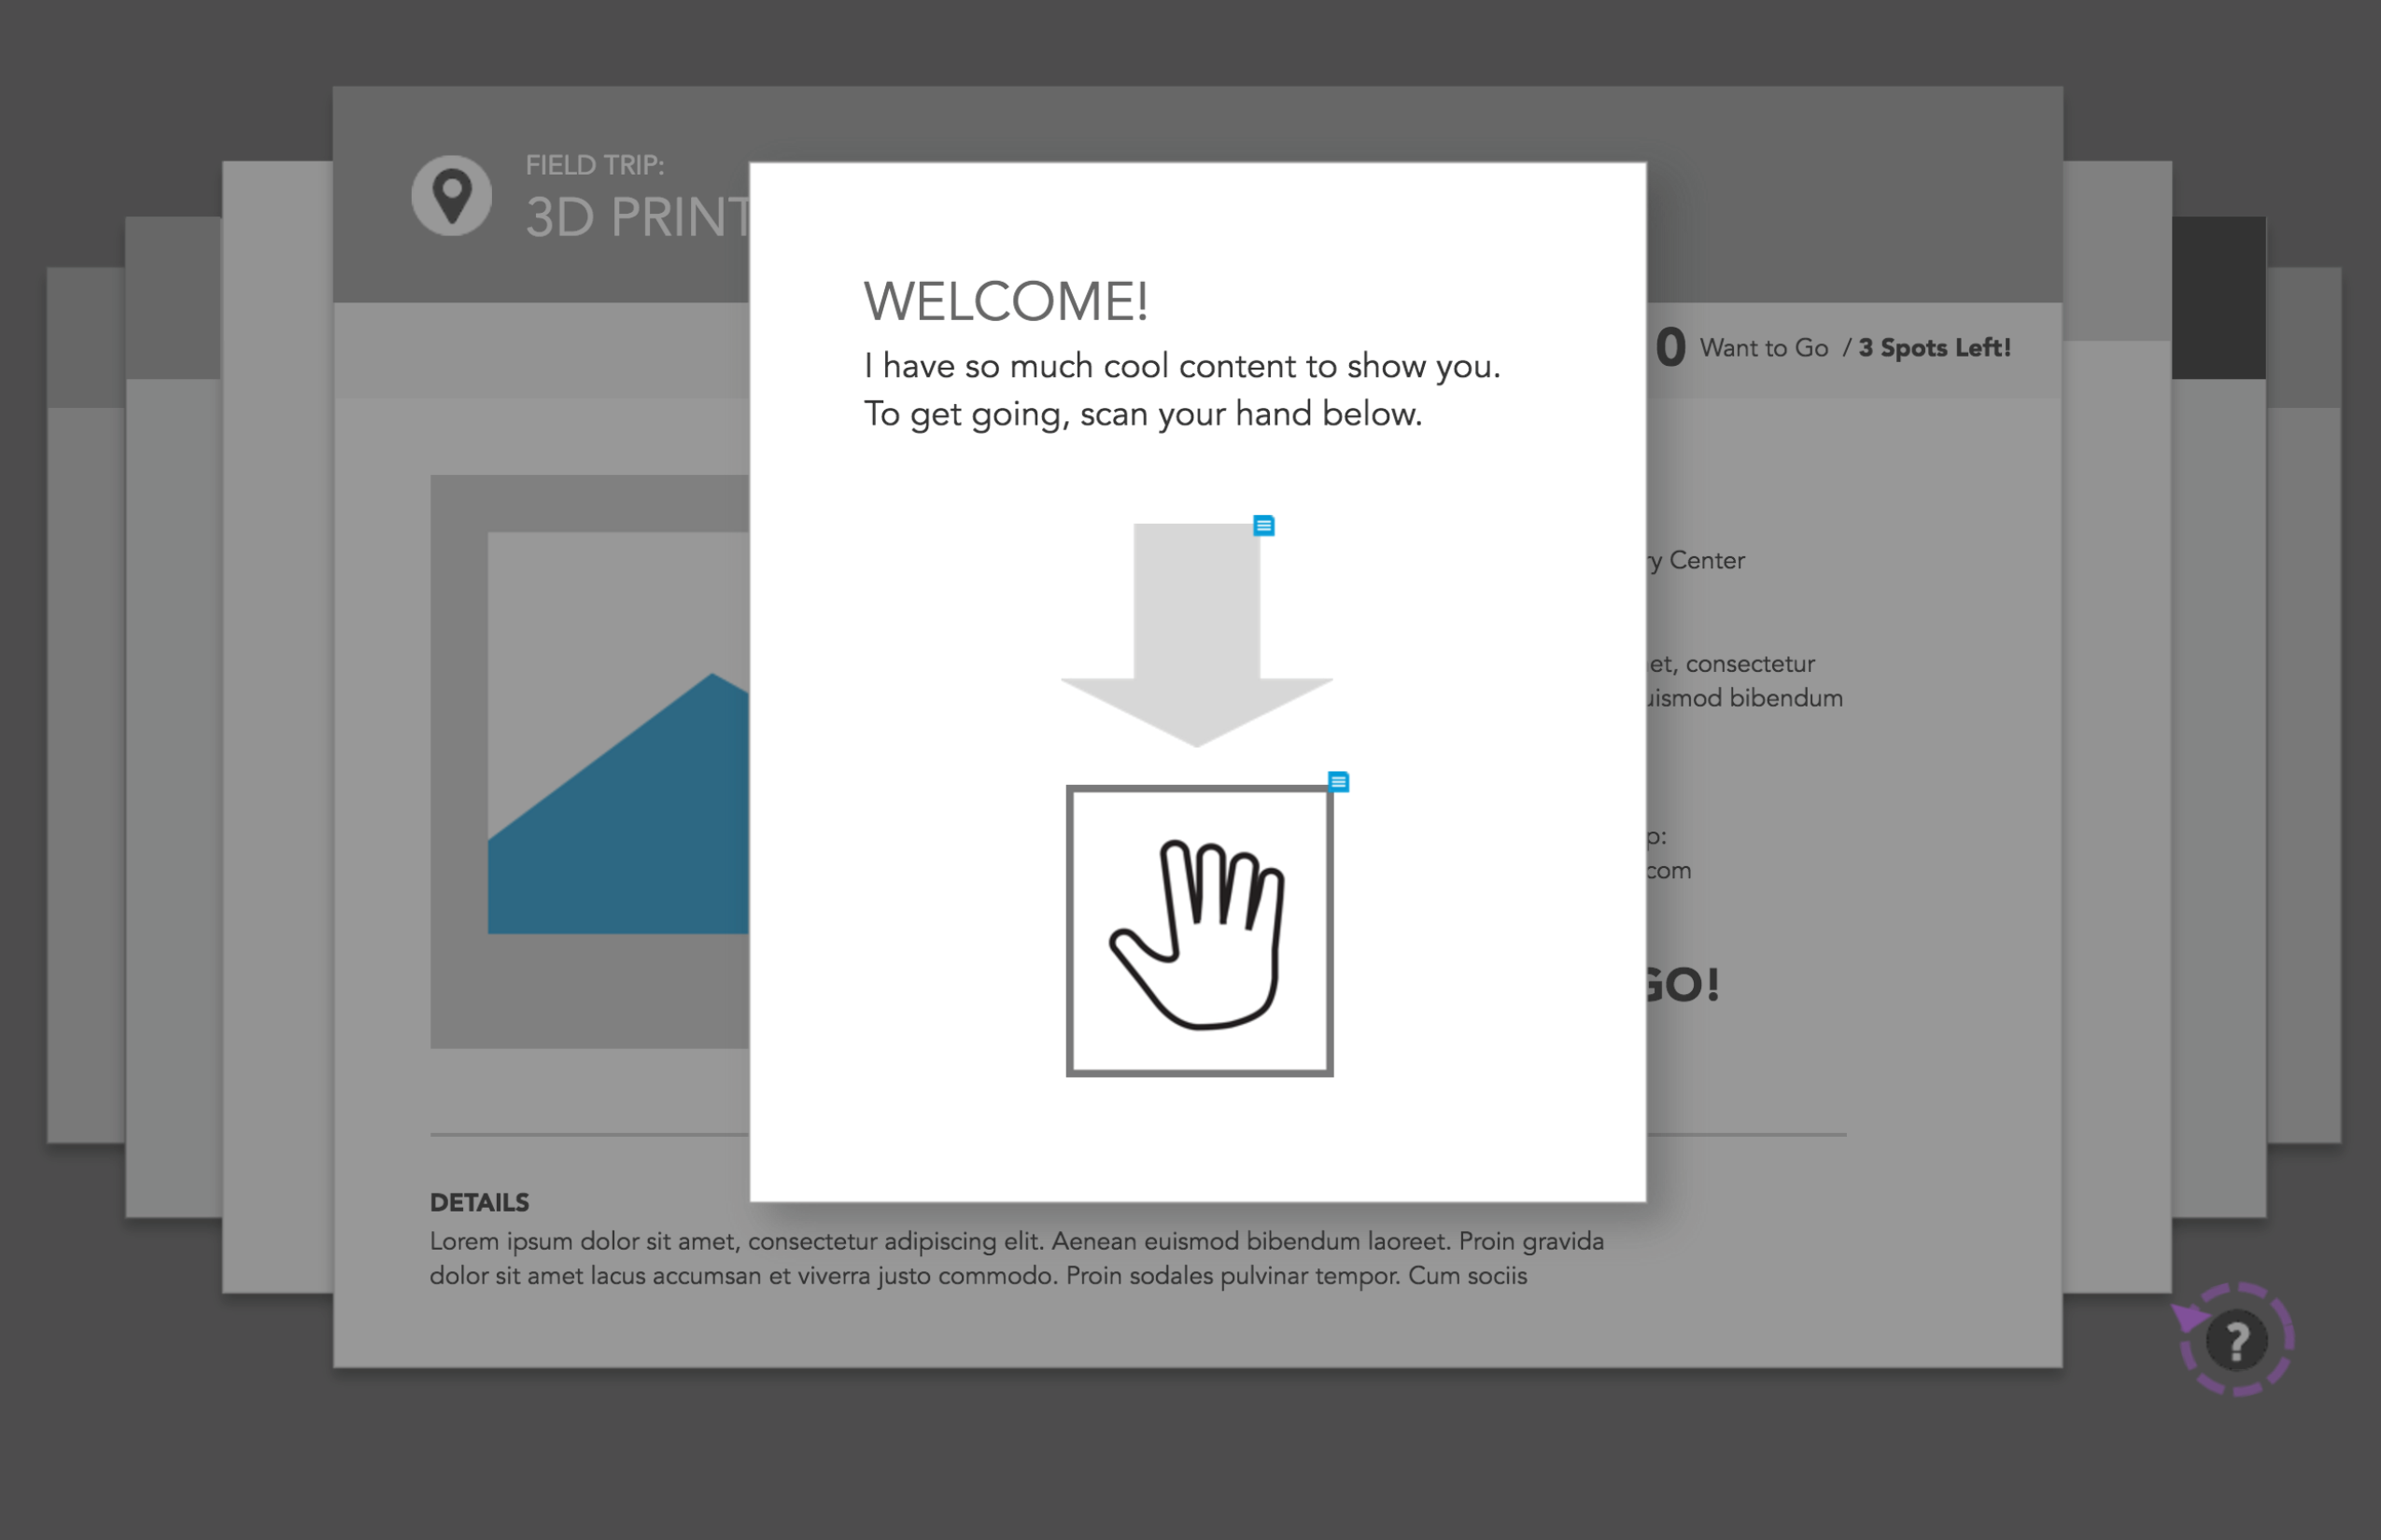
Task: Open the blue note icon on the arrow
Action: (x=1263, y=526)
